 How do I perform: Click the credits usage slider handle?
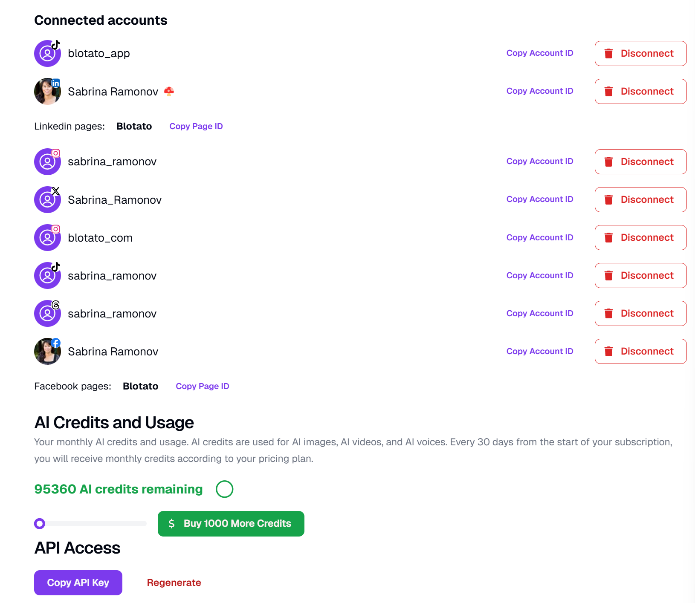tap(40, 523)
